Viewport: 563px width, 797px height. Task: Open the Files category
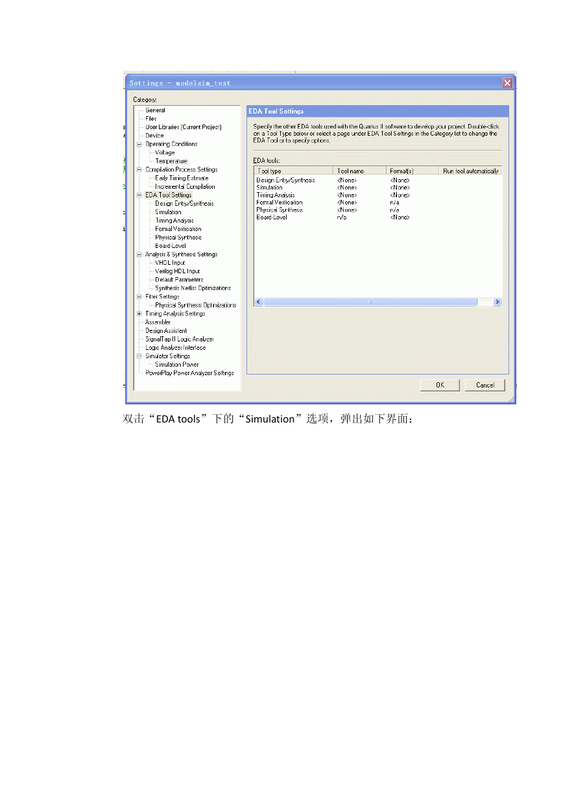[151, 119]
